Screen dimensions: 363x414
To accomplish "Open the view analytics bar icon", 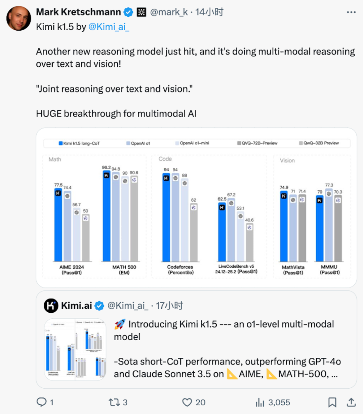I will point(260,402).
